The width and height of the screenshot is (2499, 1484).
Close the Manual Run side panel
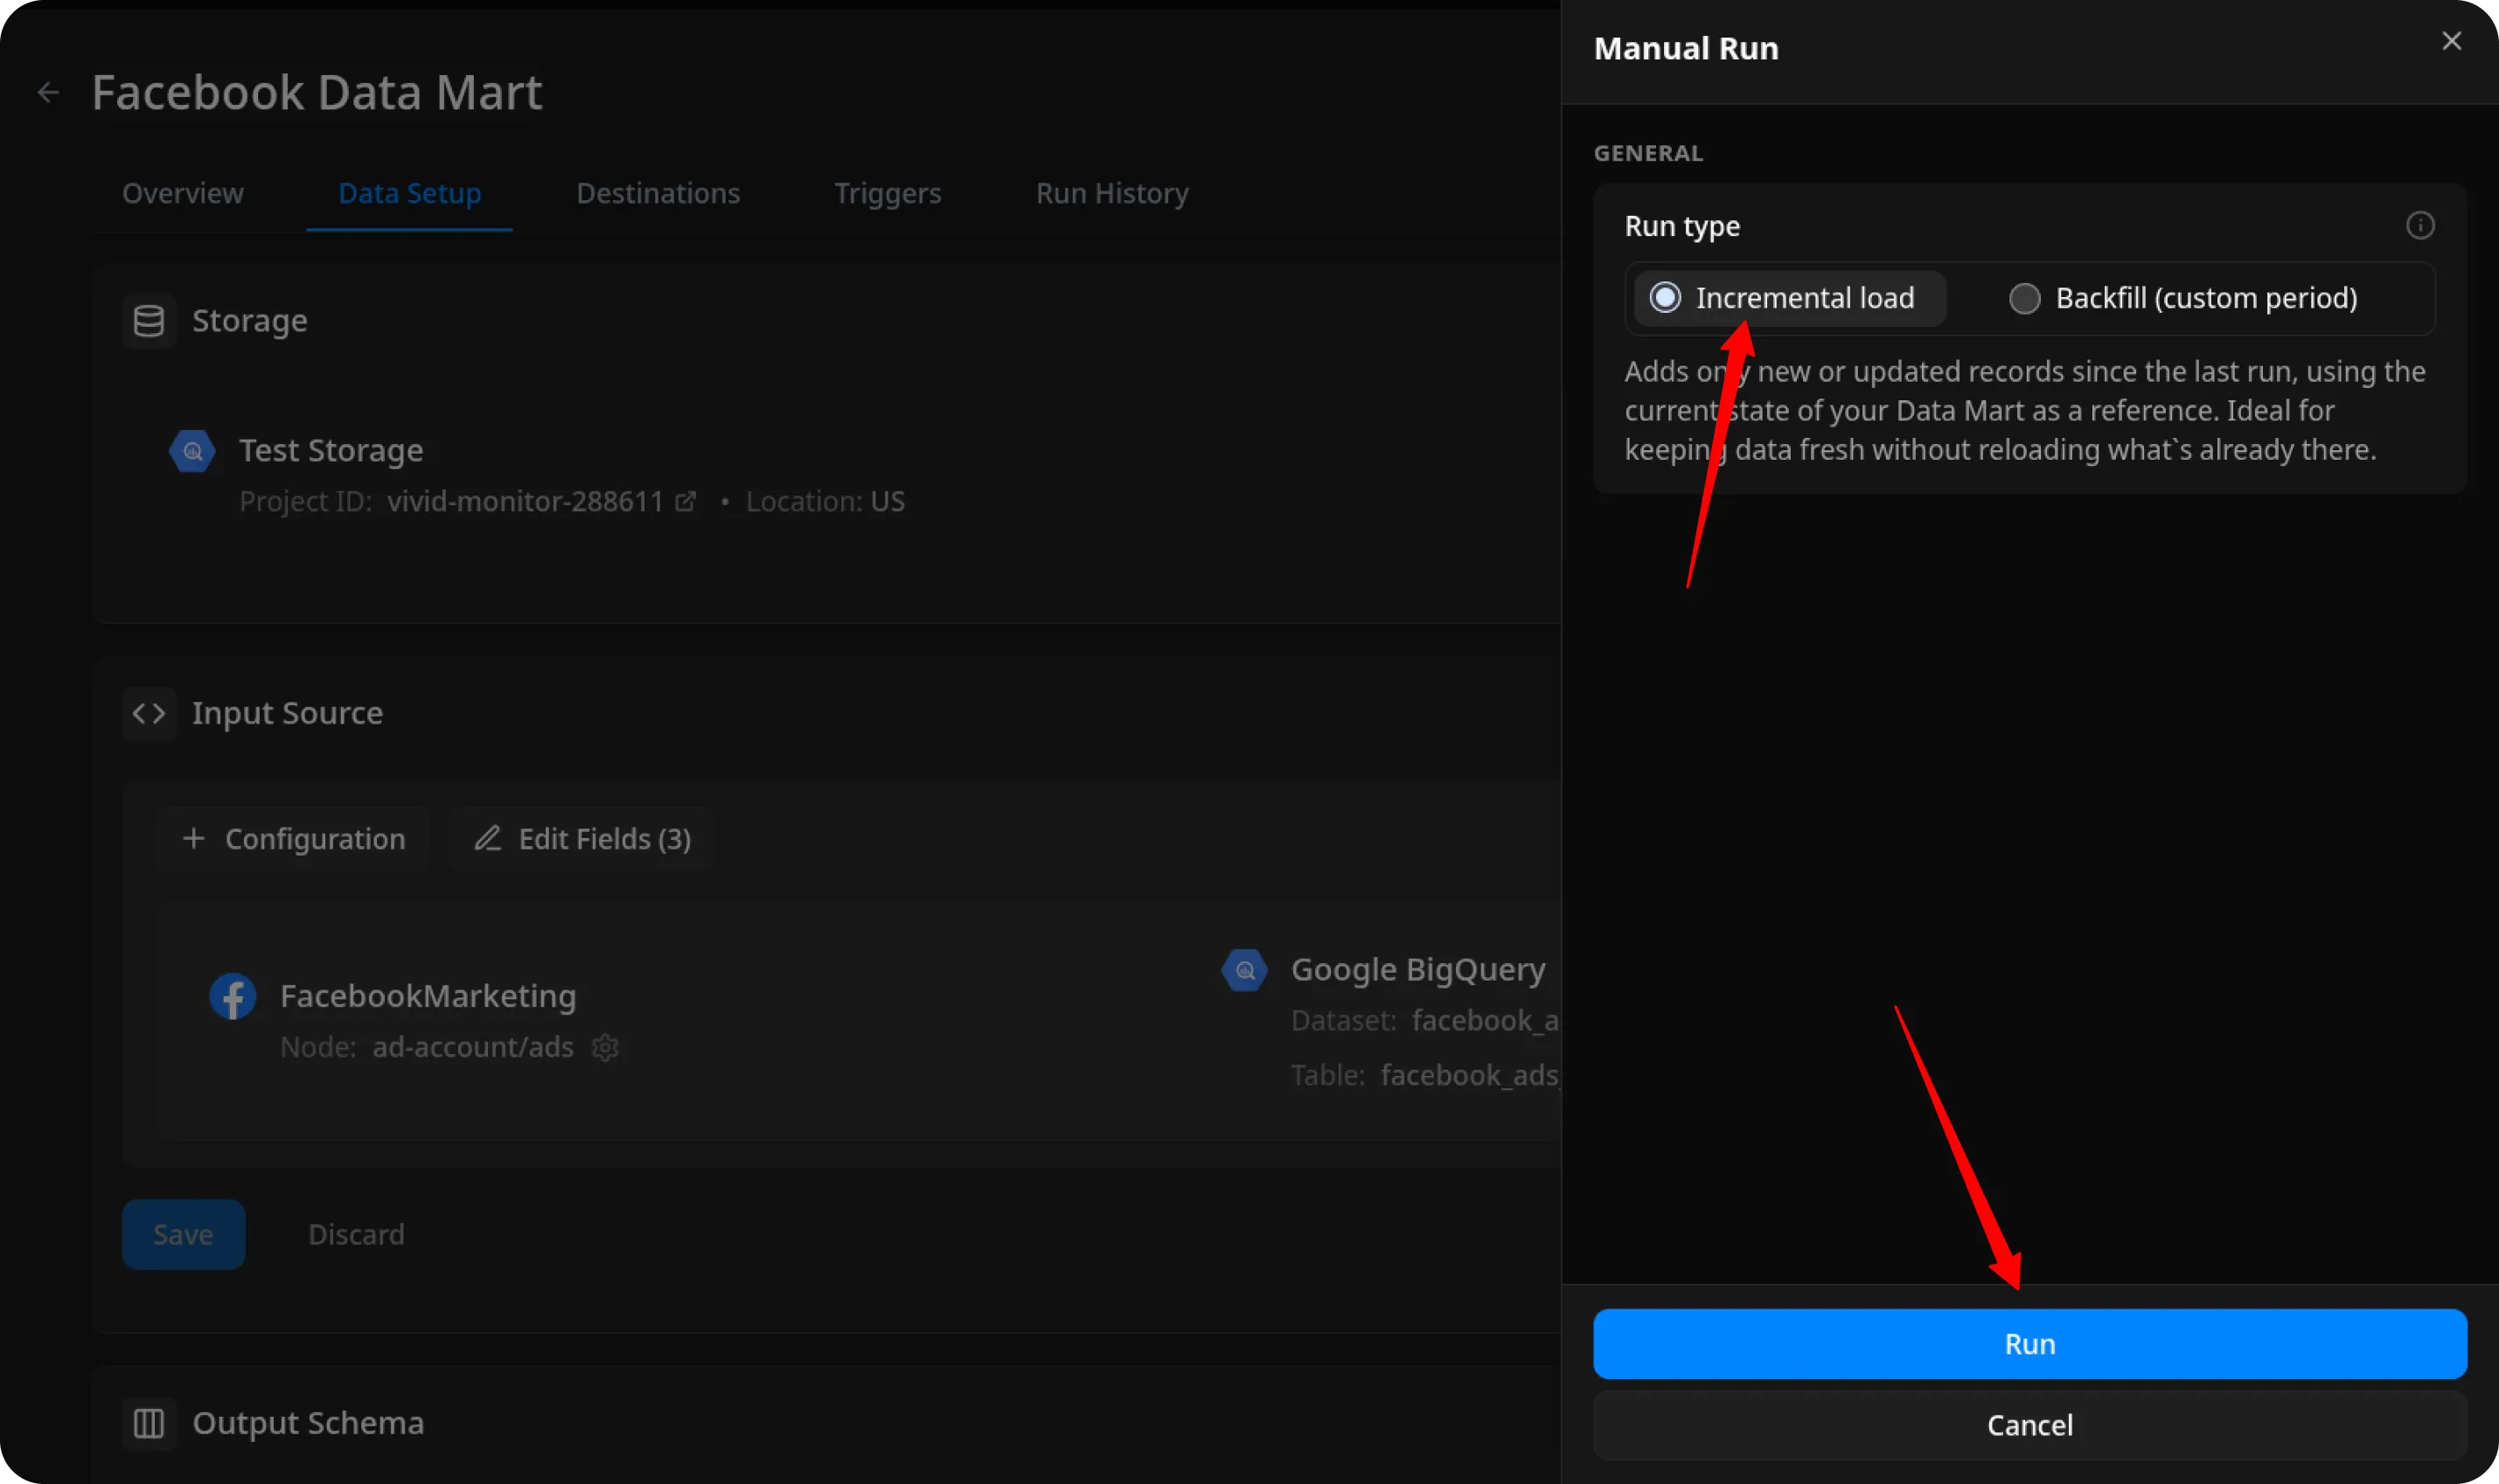pyautogui.click(x=2451, y=41)
